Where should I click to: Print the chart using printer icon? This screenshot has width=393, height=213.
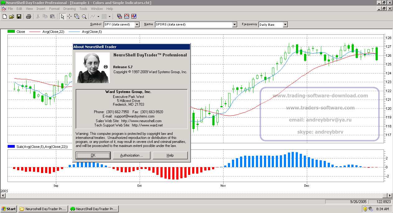coord(29,16)
